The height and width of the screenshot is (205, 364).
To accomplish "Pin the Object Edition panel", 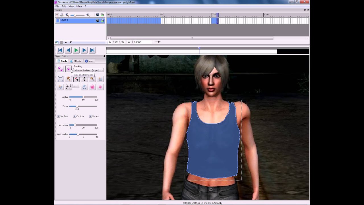I will coord(104,56).
